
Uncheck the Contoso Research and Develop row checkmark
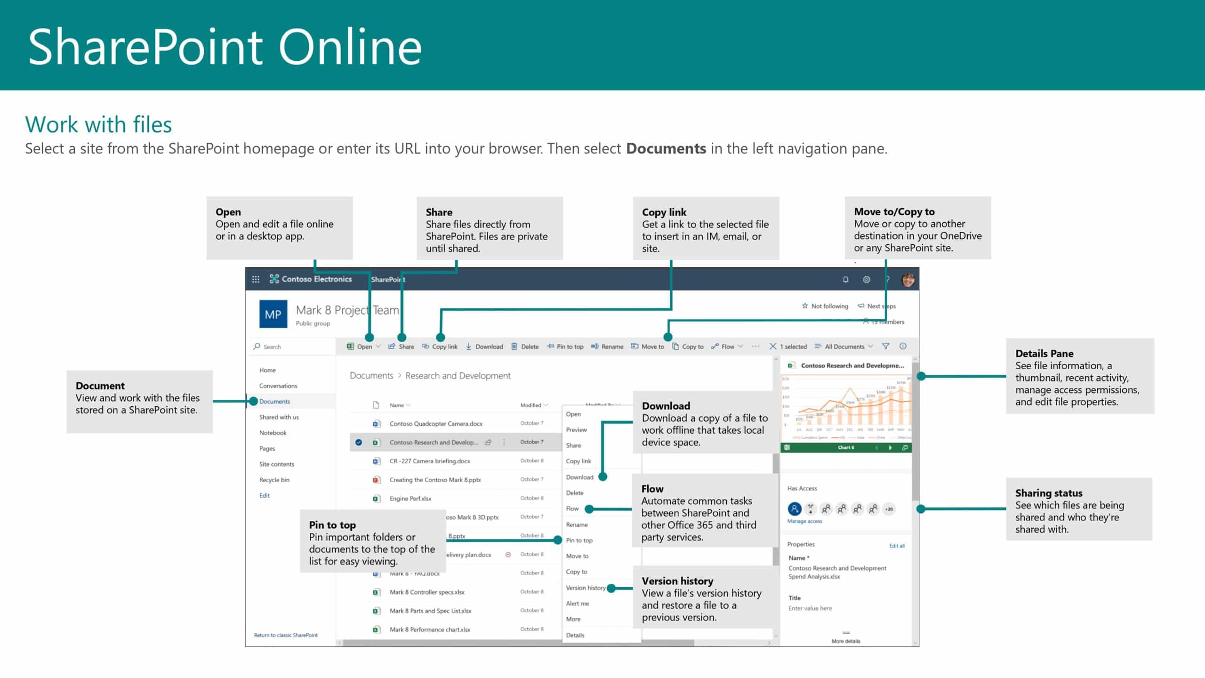click(359, 442)
